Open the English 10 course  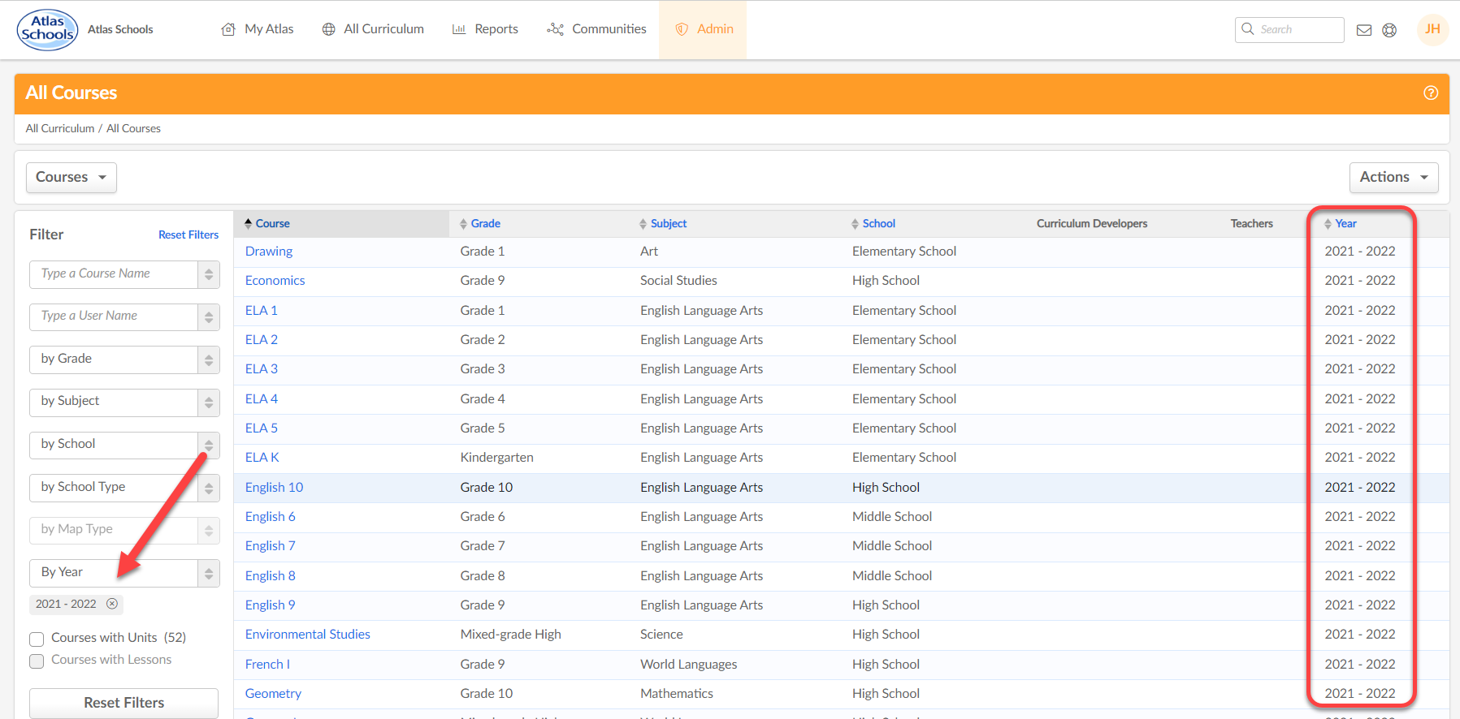[275, 488]
